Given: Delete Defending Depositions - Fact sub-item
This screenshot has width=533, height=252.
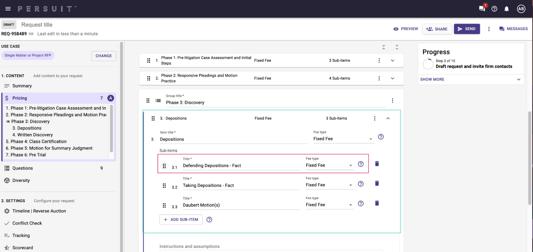Looking at the screenshot, I should tap(377, 164).
